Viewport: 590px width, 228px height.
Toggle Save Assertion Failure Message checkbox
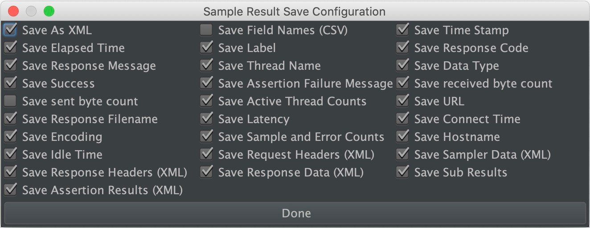coord(206,84)
